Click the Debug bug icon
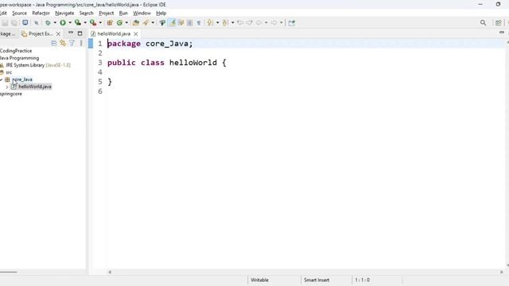Viewport: 509px width, 286px height. point(48,23)
